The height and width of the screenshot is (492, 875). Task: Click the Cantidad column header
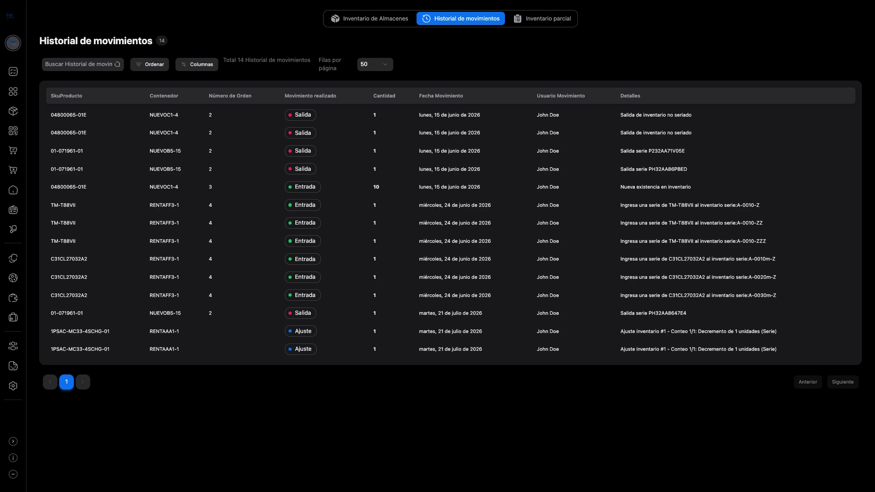pyautogui.click(x=384, y=96)
